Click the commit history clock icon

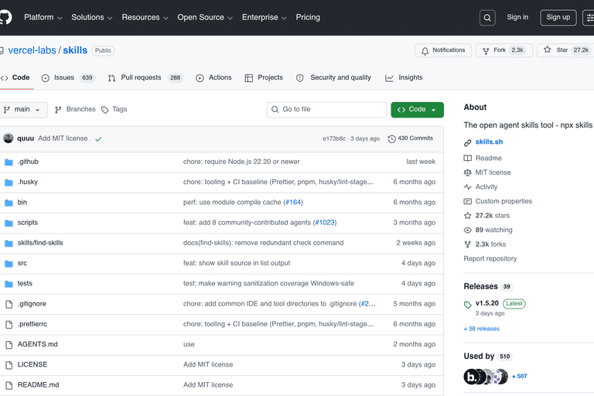point(391,139)
